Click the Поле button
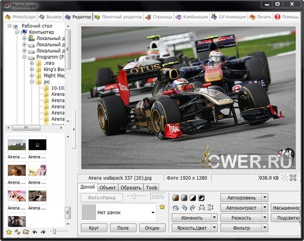The image size is (304, 241). click(123, 228)
